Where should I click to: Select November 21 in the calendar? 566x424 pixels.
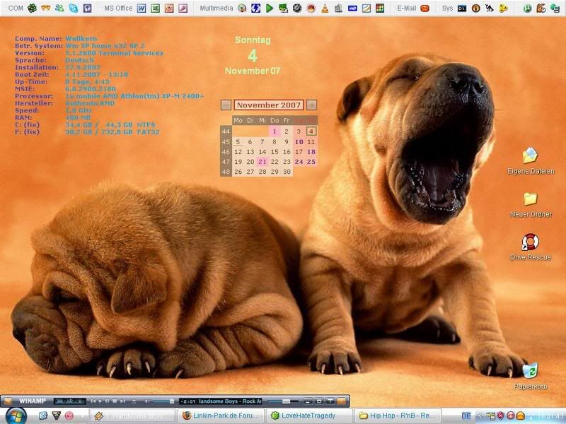(262, 162)
